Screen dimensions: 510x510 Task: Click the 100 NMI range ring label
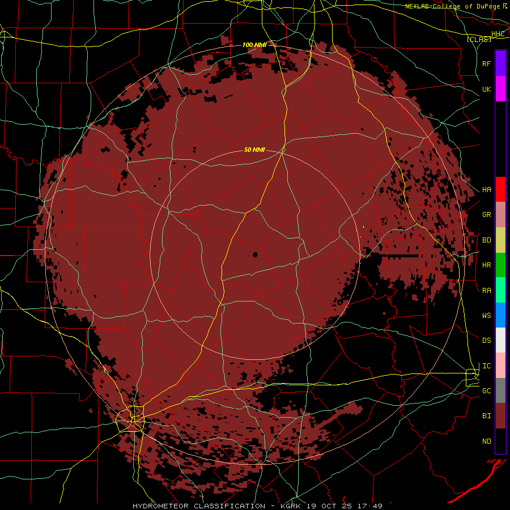(x=254, y=45)
